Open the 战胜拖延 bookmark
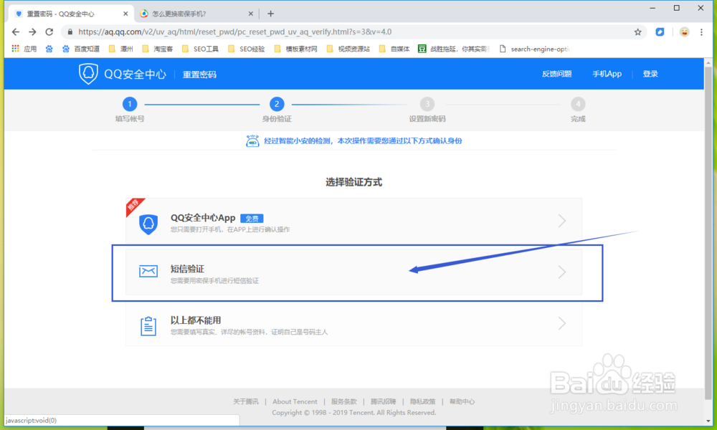The image size is (717, 430). point(454,49)
